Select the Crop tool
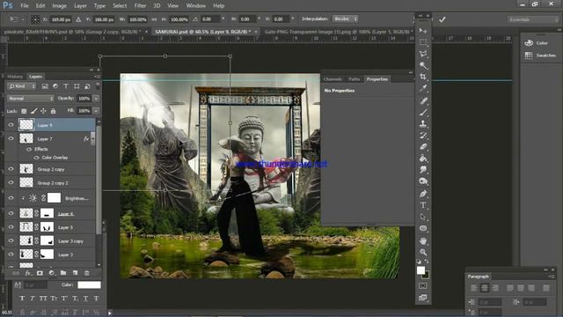This screenshot has height=317, width=563. click(x=423, y=77)
